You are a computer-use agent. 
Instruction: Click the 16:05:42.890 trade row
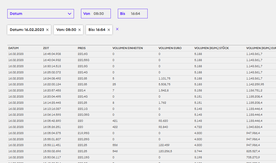(52, 121)
